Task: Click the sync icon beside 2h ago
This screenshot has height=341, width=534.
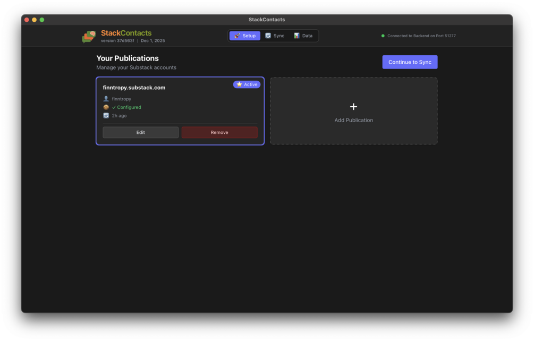Action: [x=106, y=116]
